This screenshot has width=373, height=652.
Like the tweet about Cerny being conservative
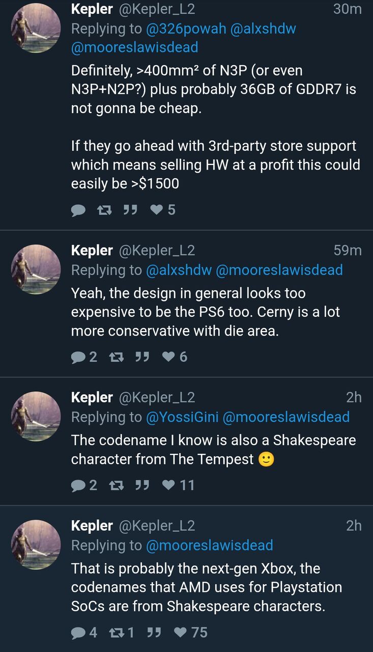[x=168, y=357]
